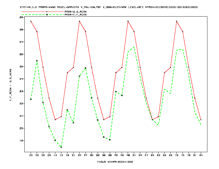Click x-axis tick label 75
The image size is (219, 169).
pos(183,155)
